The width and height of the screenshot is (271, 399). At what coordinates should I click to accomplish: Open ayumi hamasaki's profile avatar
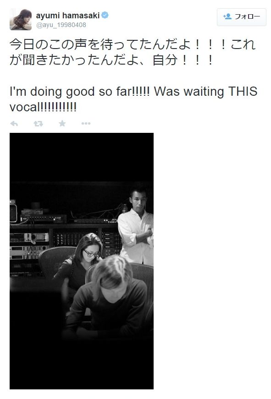[x=21, y=19]
